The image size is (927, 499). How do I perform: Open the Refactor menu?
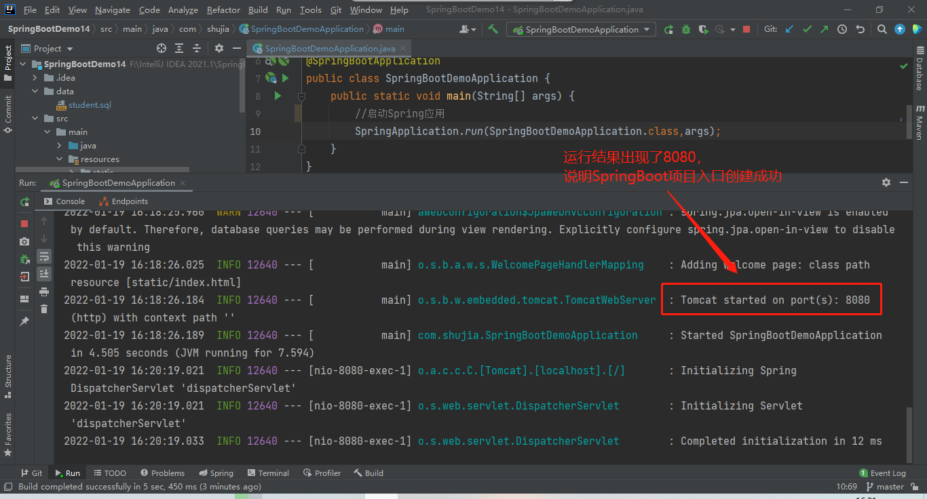tap(223, 9)
